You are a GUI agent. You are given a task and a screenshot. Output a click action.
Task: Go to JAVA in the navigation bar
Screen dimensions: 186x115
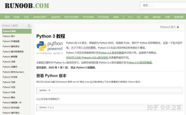(116, 17)
